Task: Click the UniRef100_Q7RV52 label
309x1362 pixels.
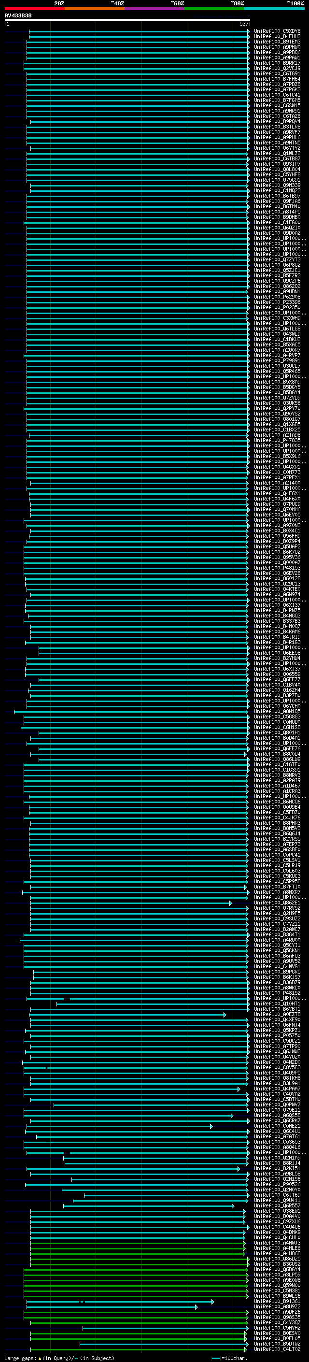Action: click(x=277, y=908)
